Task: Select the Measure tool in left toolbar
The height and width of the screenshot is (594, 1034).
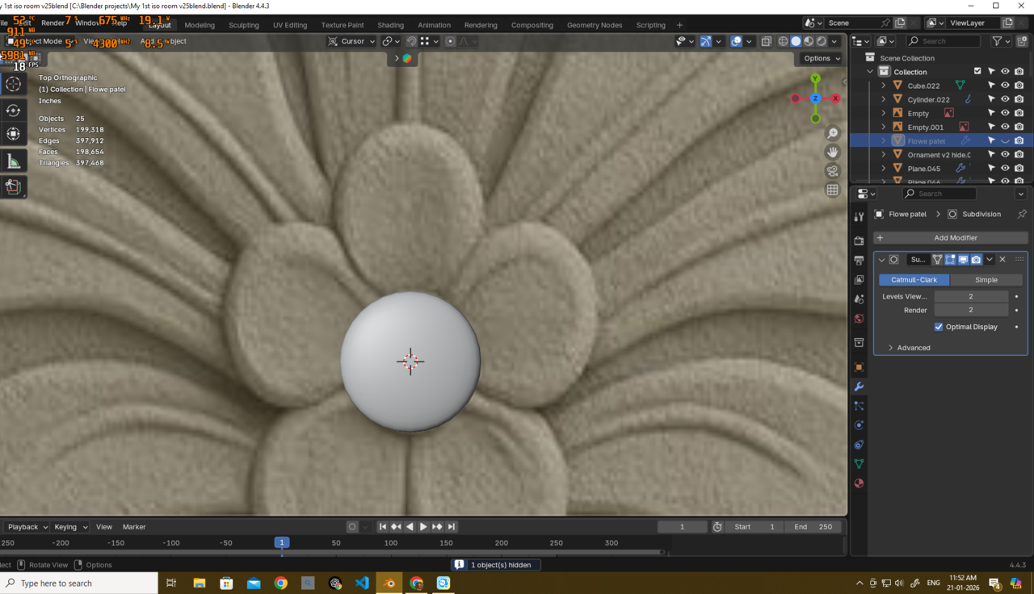Action: (x=13, y=161)
